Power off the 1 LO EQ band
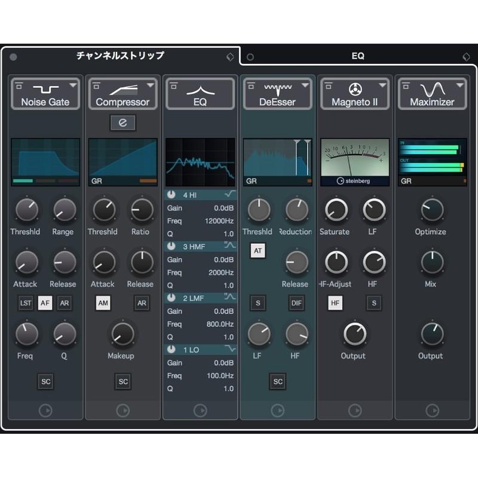The image size is (478, 478). click(x=170, y=349)
